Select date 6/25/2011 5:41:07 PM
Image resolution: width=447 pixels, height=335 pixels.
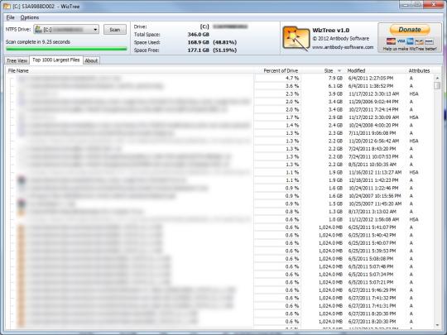click(372, 227)
